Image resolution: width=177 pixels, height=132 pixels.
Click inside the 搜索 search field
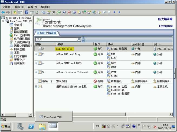pos(56,39)
